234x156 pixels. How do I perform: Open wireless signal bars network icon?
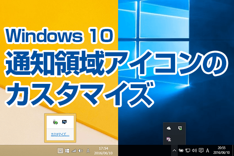(74, 151)
